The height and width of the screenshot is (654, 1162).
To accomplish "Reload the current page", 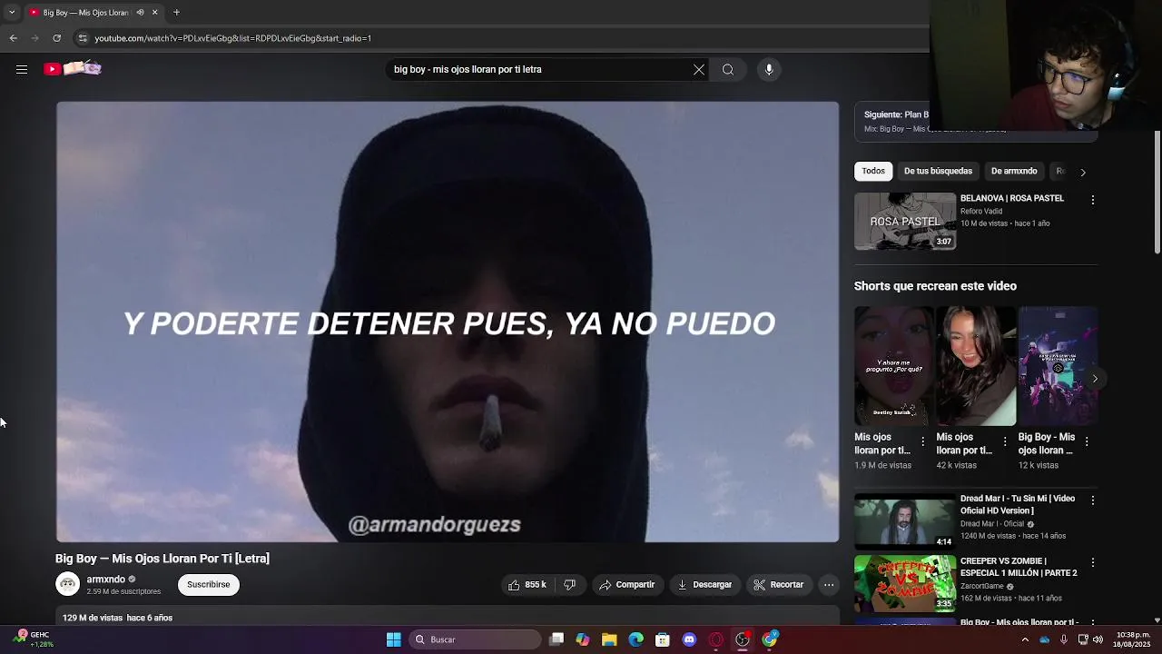I will click(56, 38).
